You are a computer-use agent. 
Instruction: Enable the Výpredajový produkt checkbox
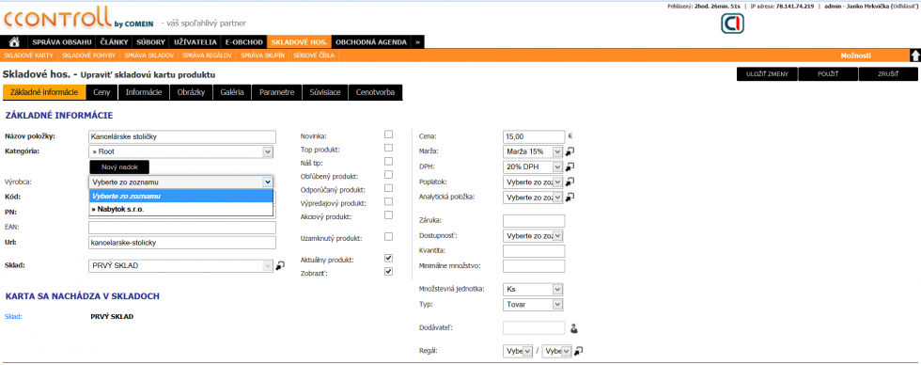[x=388, y=202]
